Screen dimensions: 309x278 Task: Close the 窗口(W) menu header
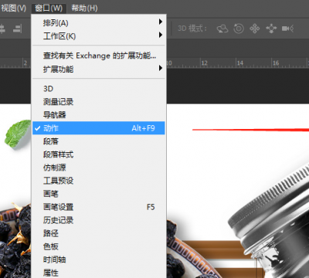pyautogui.click(x=49, y=8)
